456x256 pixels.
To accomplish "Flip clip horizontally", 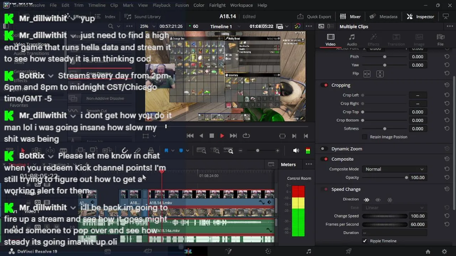I will point(367,74).
